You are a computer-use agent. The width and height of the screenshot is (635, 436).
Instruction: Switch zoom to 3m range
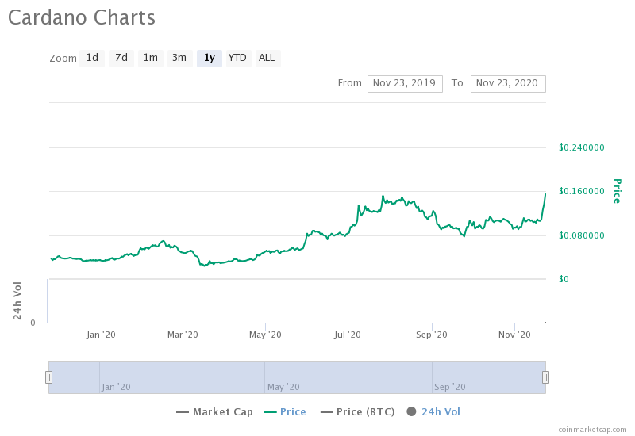click(179, 58)
